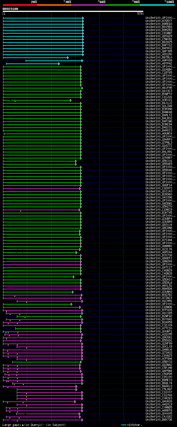Screen dimensions: 177x427
Task: Select the UniRef100_C5PJM8 label
Action: click(159, 368)
